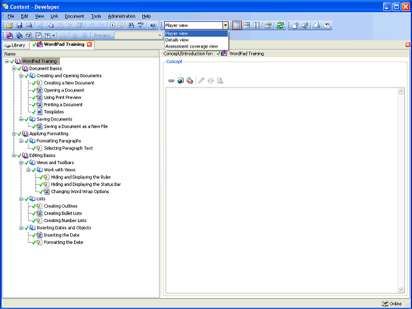Viewport: 412px width, 309px height.
Task: Select the Using Print Preview topic
Action: click(x=62, y=97)
